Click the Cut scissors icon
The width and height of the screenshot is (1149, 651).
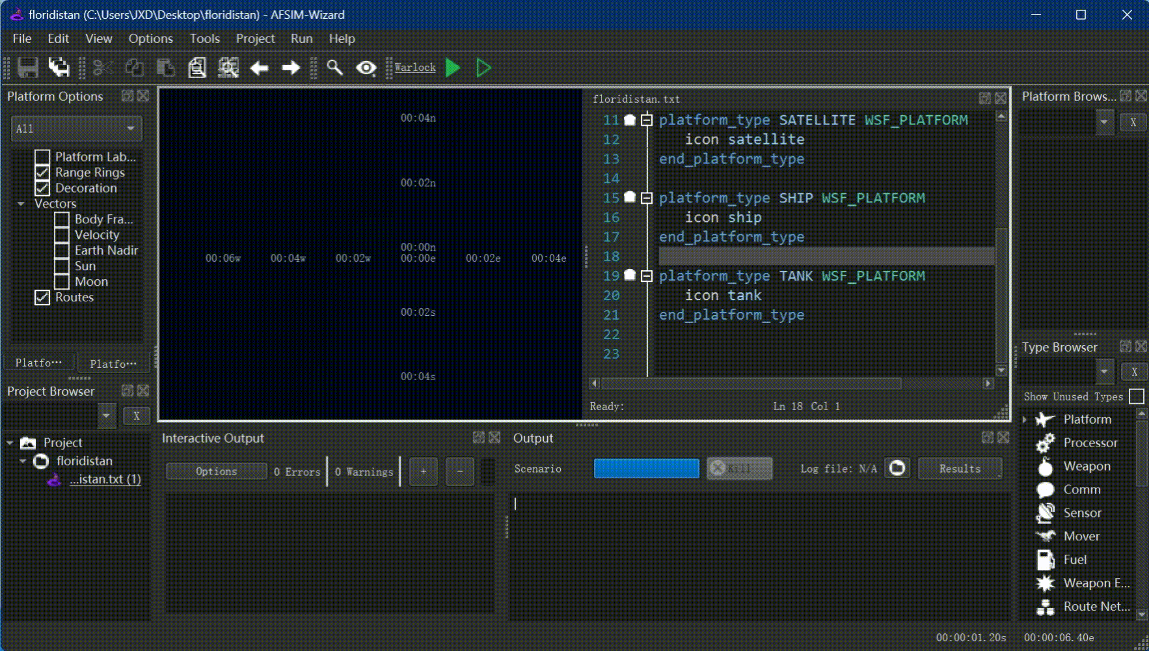pyautogui.click(x=103, y=68)
